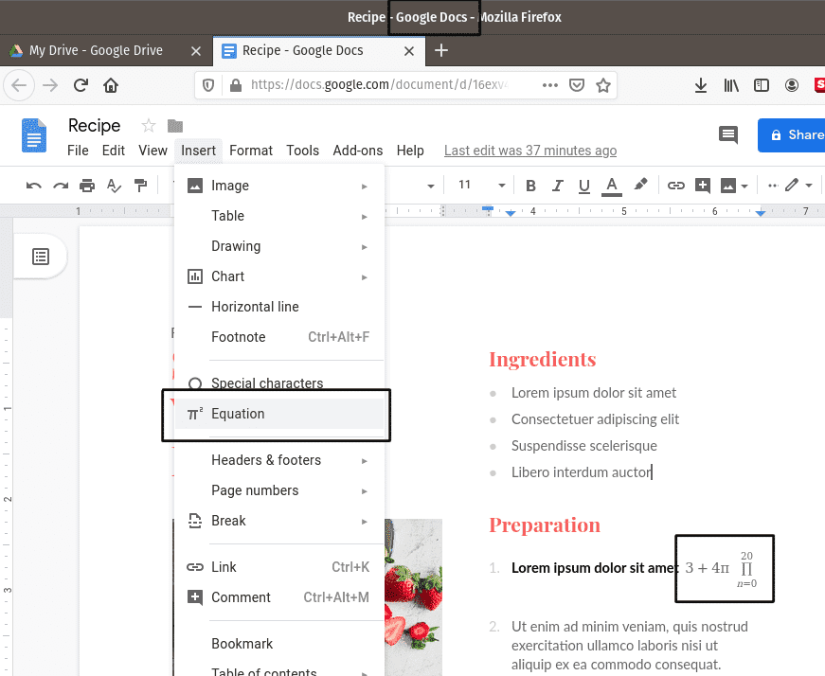Toggle underline formatting
Viewport: 825px width, 676px height.
583,186
